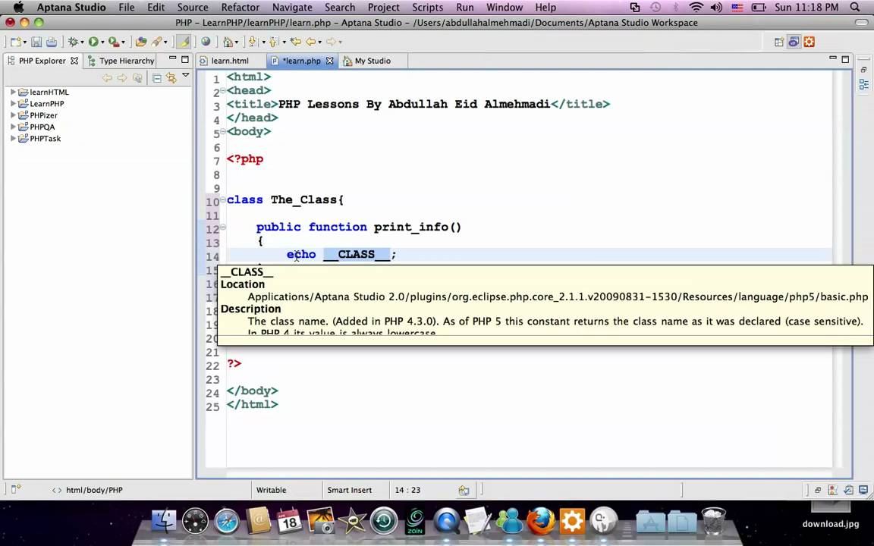Expand the PHPTask project
The image size is (874, 546).
point(14,139)
